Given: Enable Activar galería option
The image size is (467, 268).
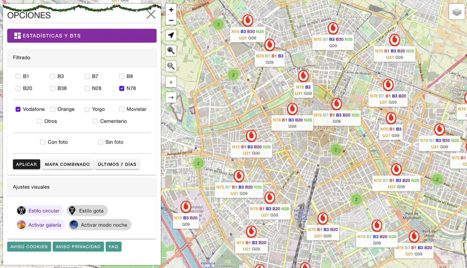Looking at the screenshot, I should [41, 225].
